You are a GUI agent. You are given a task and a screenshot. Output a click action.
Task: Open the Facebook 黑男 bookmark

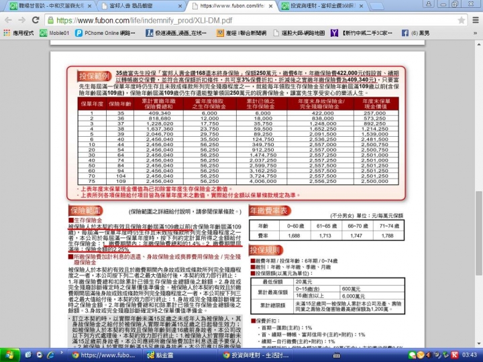click(415, 33)
